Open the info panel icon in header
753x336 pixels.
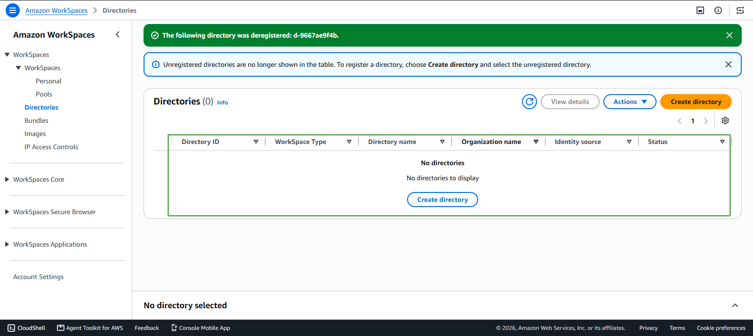(x=718, y=10)
